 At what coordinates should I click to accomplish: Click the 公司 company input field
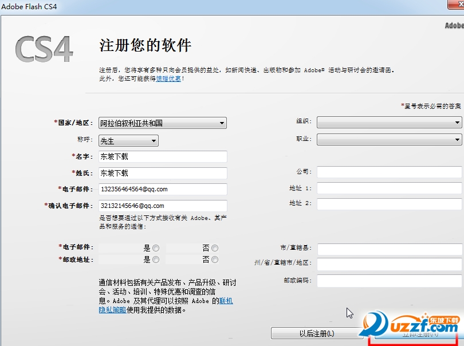pos(390,172)
